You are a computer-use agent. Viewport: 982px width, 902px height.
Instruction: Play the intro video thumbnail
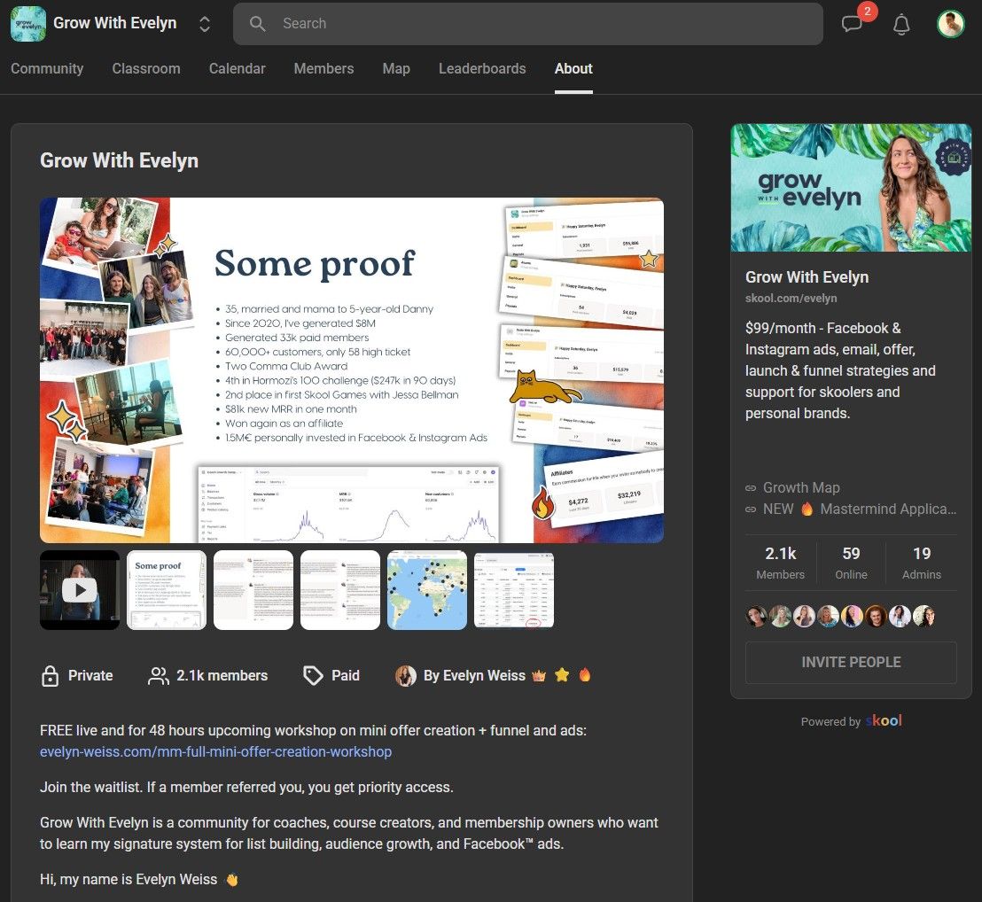pyautogui.click(x=80, y=589)
